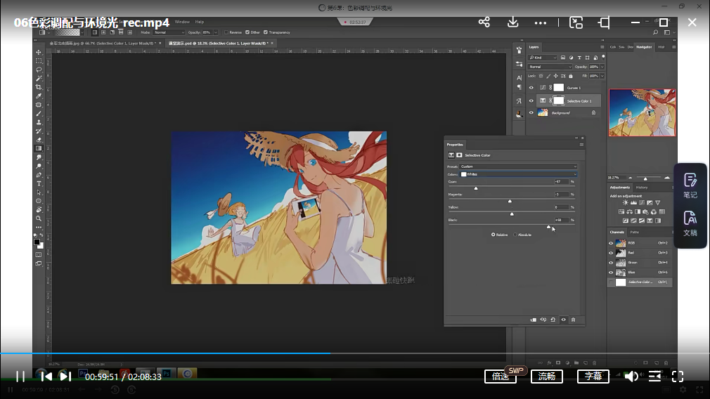
Task: Delete adjustment layer from Properties panel
Action: pos(573,320)
